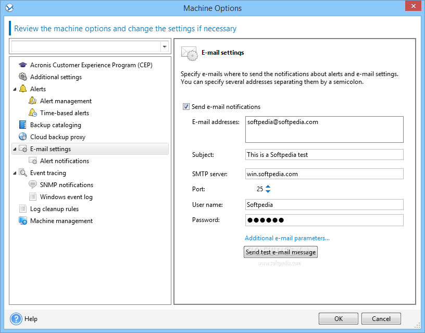The width and height of the screenshot is (425, 333).
Task: Click the SNMP notifications speech bubble icon
Action: pyautogui.click(x=32, y=184)
